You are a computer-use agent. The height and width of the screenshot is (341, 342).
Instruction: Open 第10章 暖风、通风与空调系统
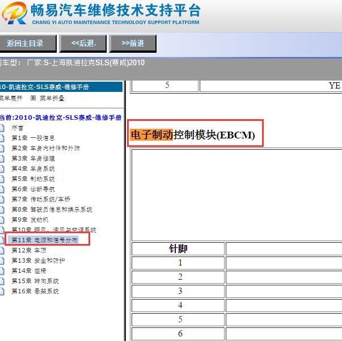pos(54,230)
